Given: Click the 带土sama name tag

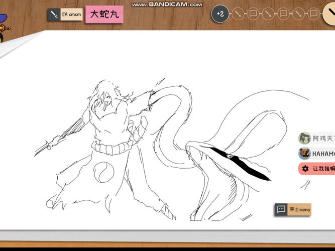Looking at the screenshot, I should click(x=299, y=209).
